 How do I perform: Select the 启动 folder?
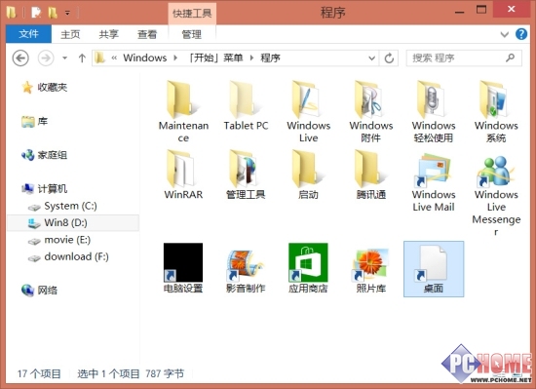(308, 175)
